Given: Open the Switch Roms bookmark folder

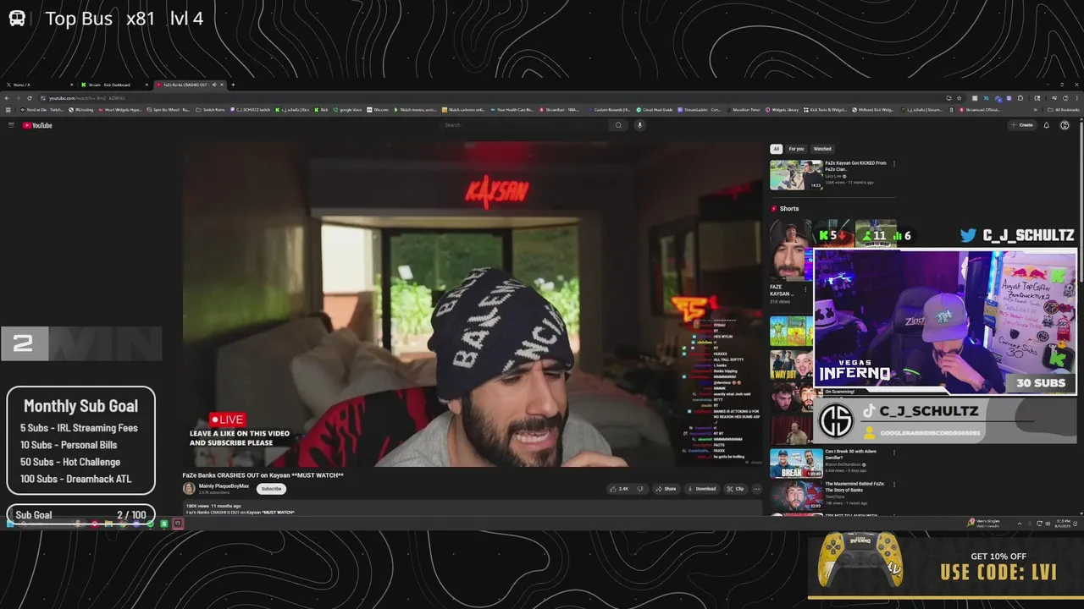Looking at the screenshot, I should (x=212, y=110).
